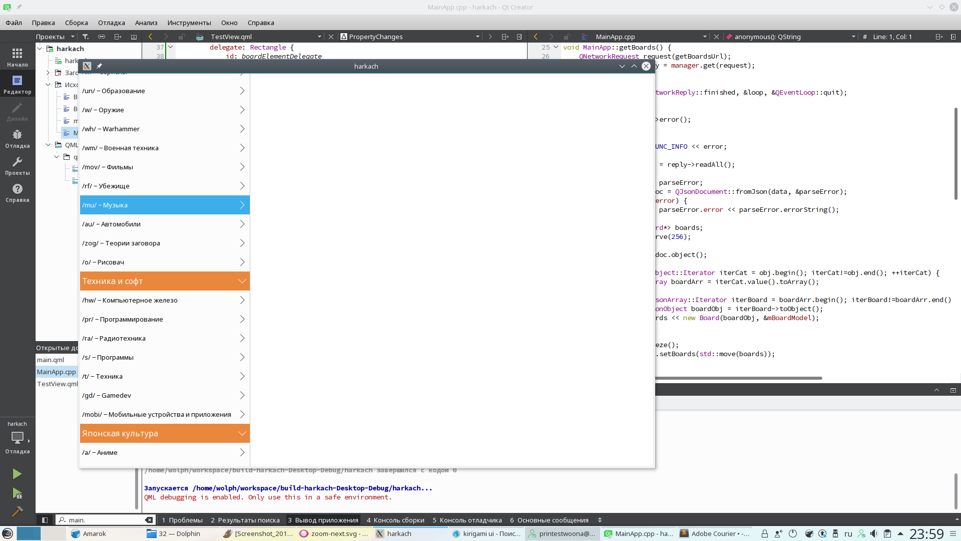The width and height of the screenshot is (961, 541).
Task: Maximize the output pane
Action: (x=953, y=390)
